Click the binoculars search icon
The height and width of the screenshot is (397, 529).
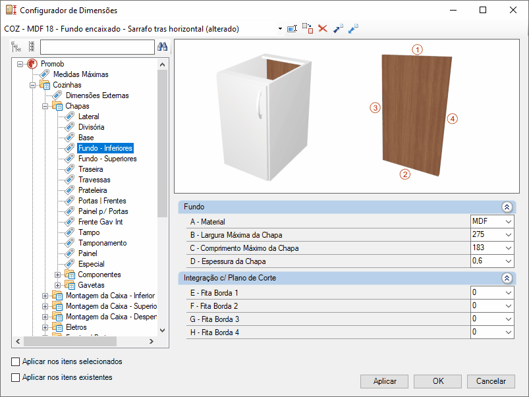pos(163,47)
